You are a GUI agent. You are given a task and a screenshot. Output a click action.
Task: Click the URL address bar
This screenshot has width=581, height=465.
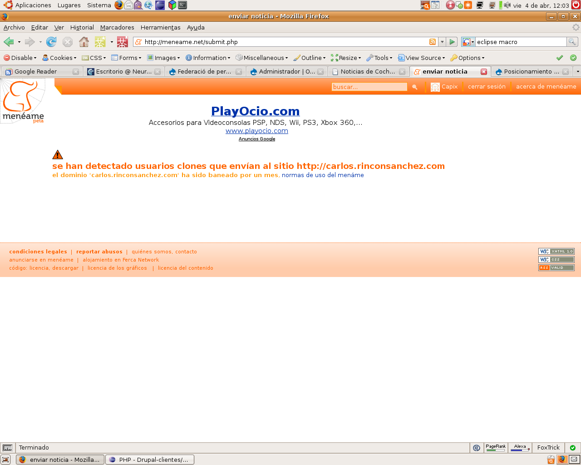click(286, 42)
